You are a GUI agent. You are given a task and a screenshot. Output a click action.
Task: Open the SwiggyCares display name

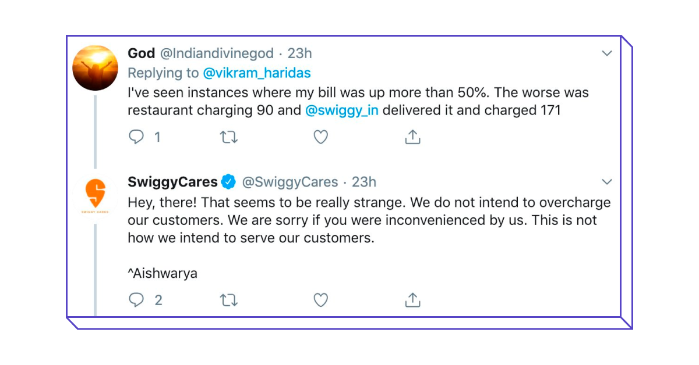click(x=173, y=181)
